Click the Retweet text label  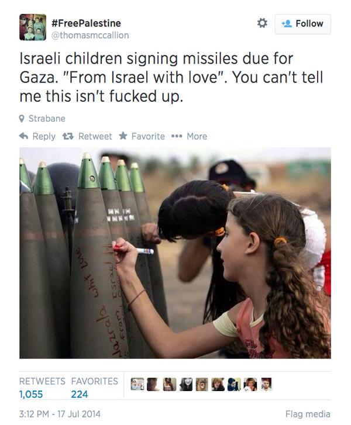coord(95,136)
